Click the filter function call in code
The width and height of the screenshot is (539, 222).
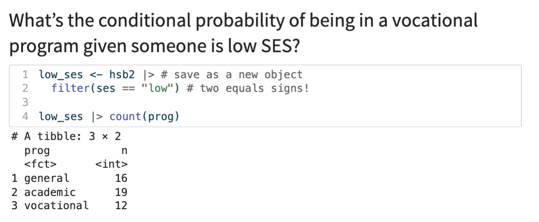71,89
